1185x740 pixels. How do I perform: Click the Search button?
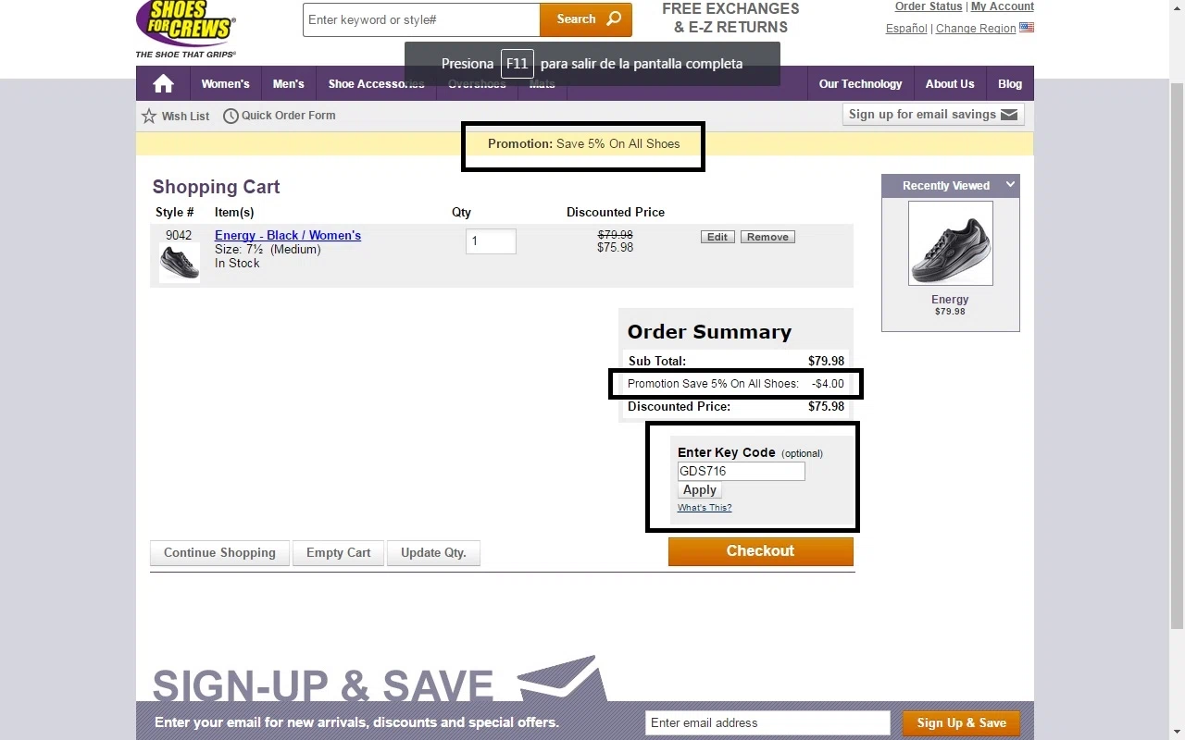[x=586, y=19]
